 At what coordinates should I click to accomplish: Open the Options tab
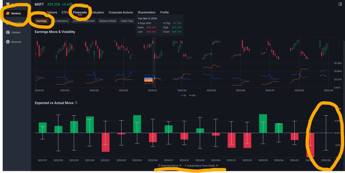(x=52, y=13)
